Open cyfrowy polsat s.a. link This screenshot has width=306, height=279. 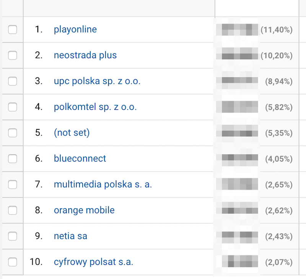(x=93, y=262)
